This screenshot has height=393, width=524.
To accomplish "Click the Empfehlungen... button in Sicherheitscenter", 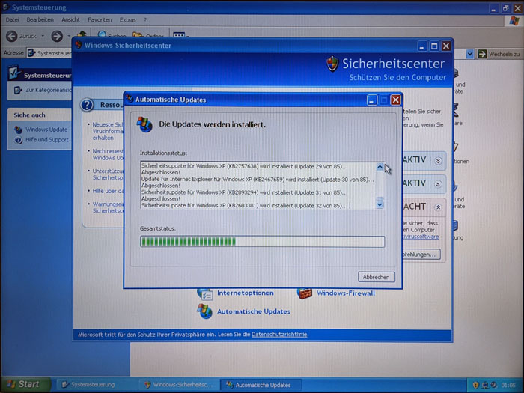I will (421, 255).
